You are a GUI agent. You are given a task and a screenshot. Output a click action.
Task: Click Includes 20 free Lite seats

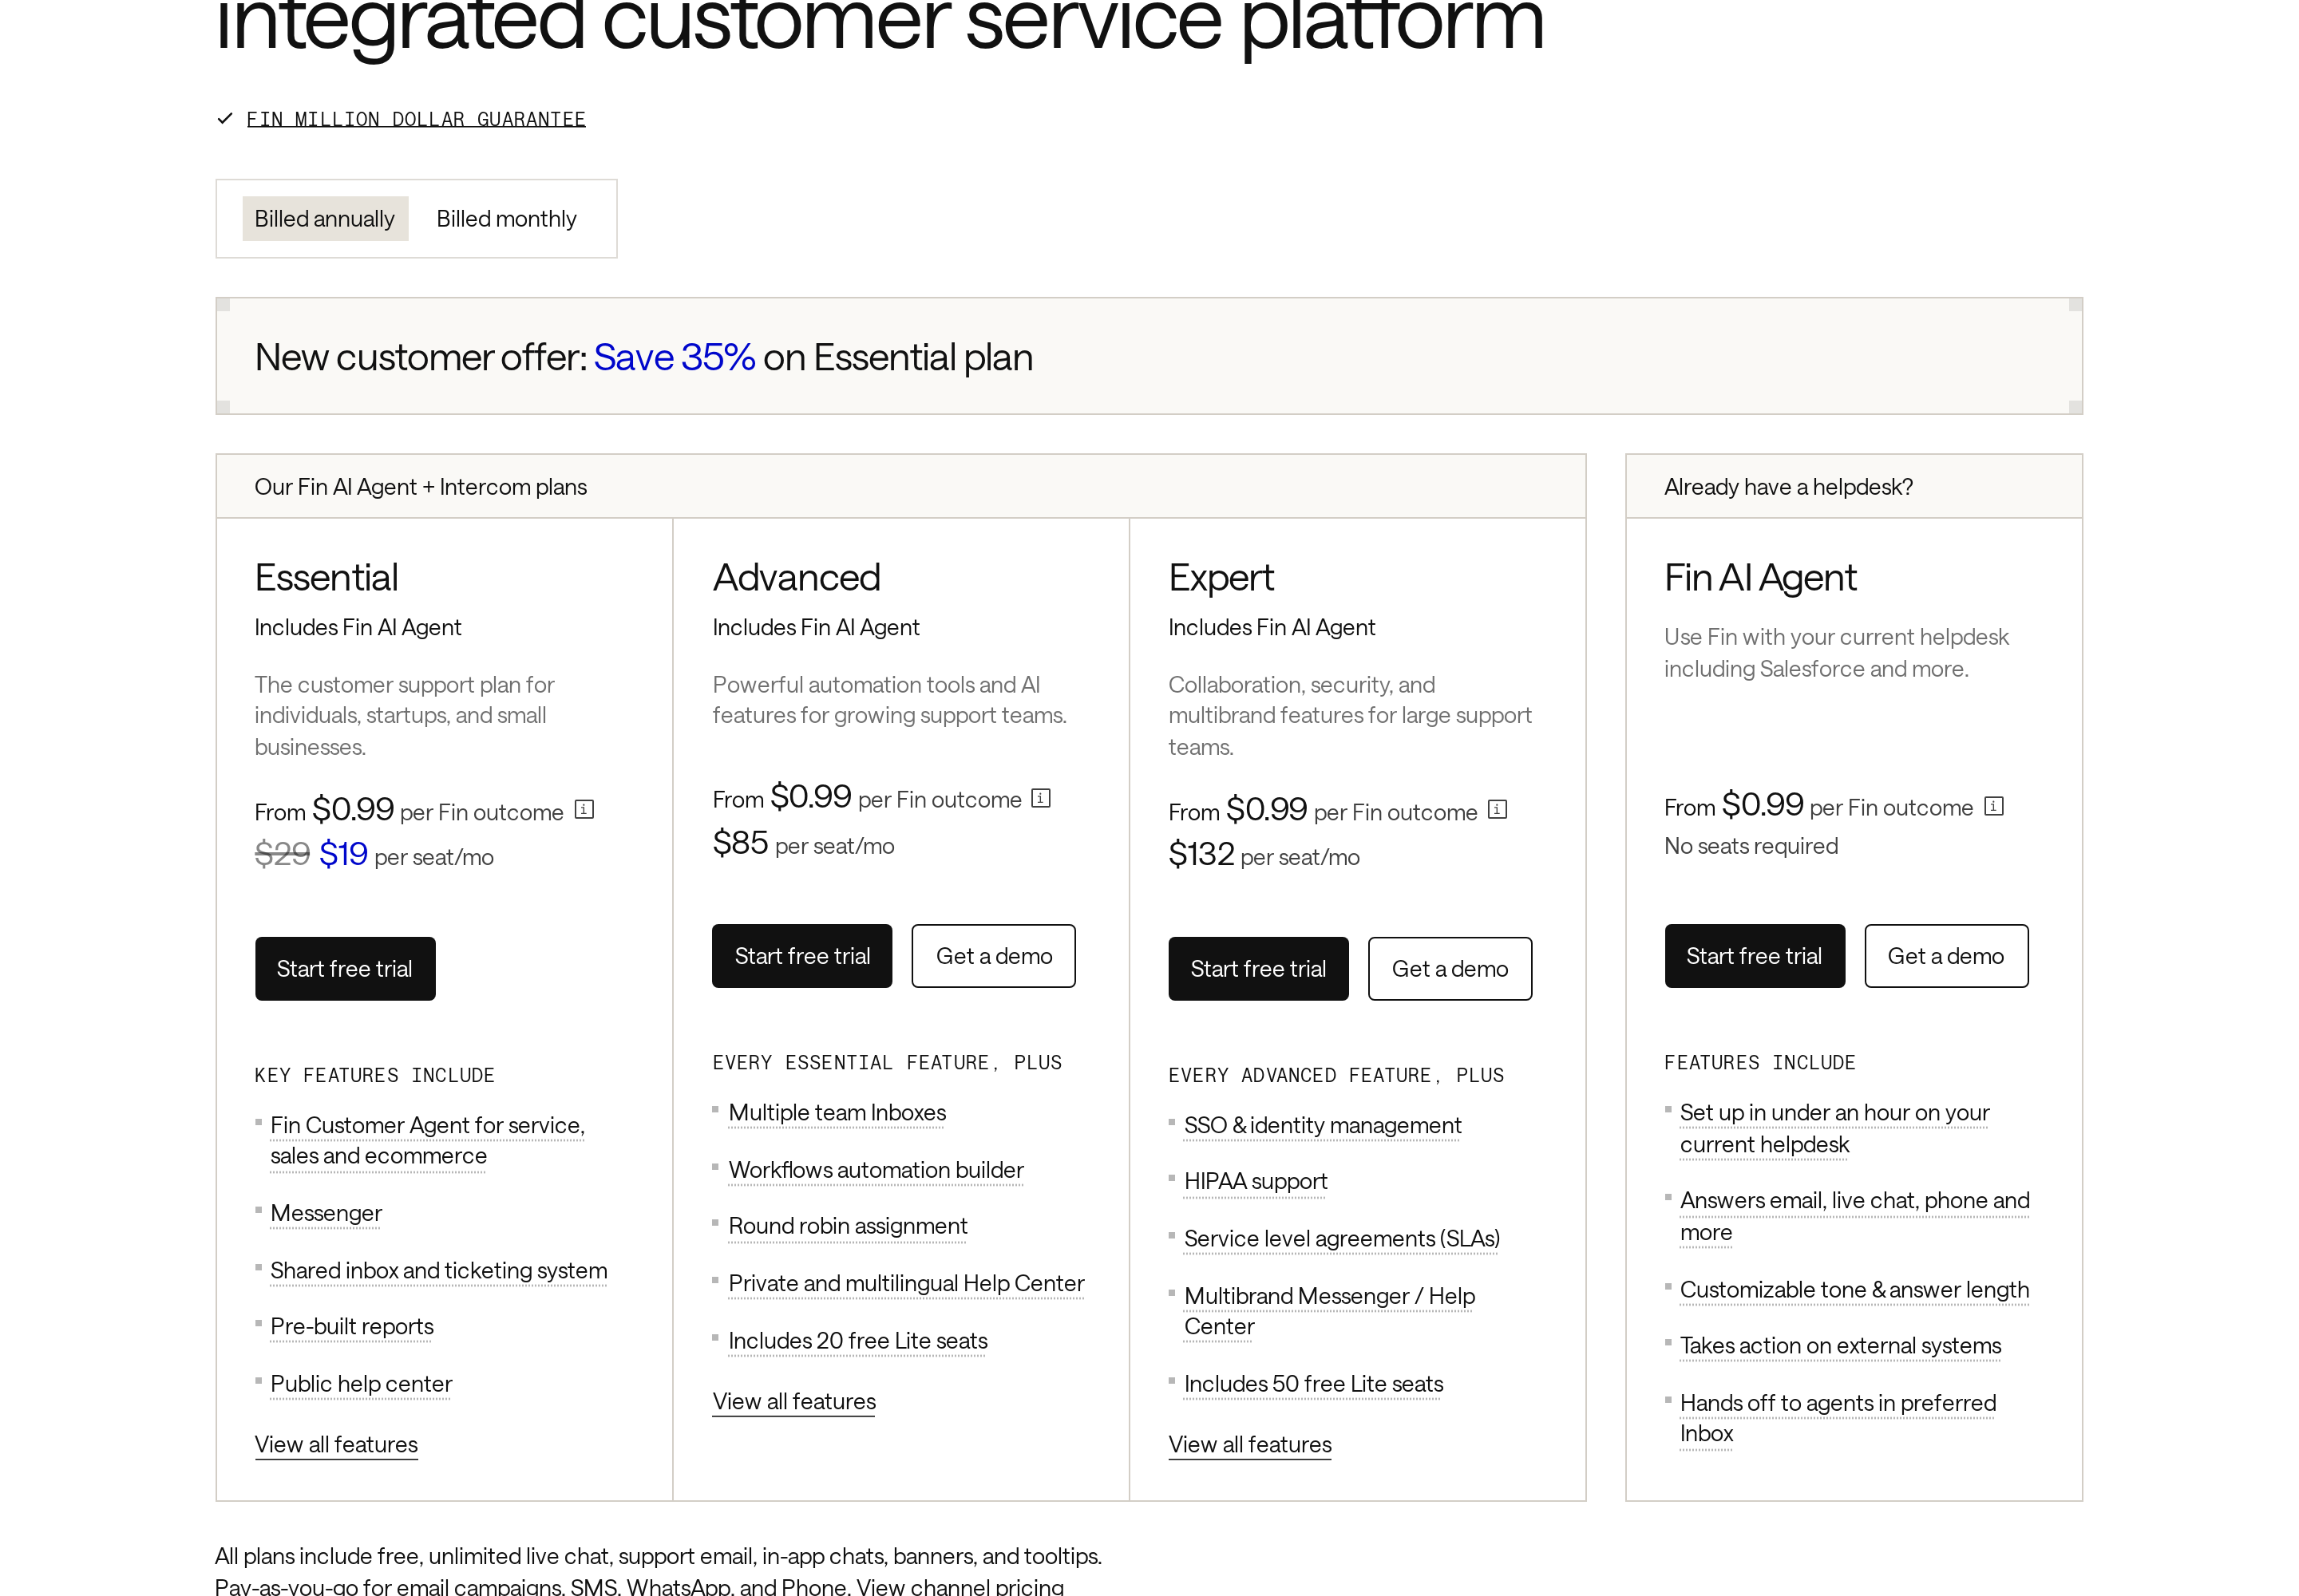[857, 1341]
